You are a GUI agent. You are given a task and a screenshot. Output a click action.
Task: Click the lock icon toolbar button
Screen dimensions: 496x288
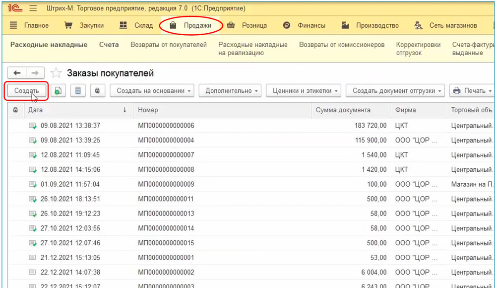coord(97,91)
